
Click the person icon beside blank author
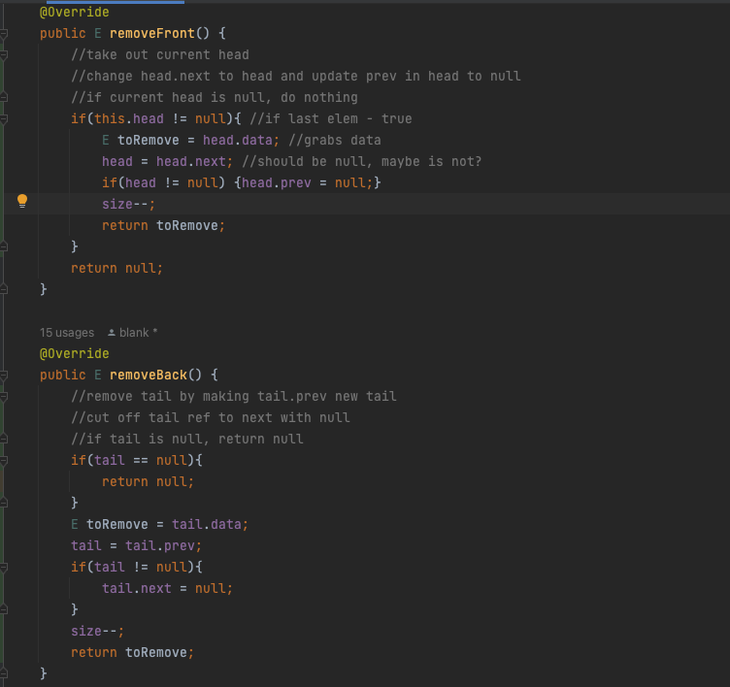click(x=112, y=333)
